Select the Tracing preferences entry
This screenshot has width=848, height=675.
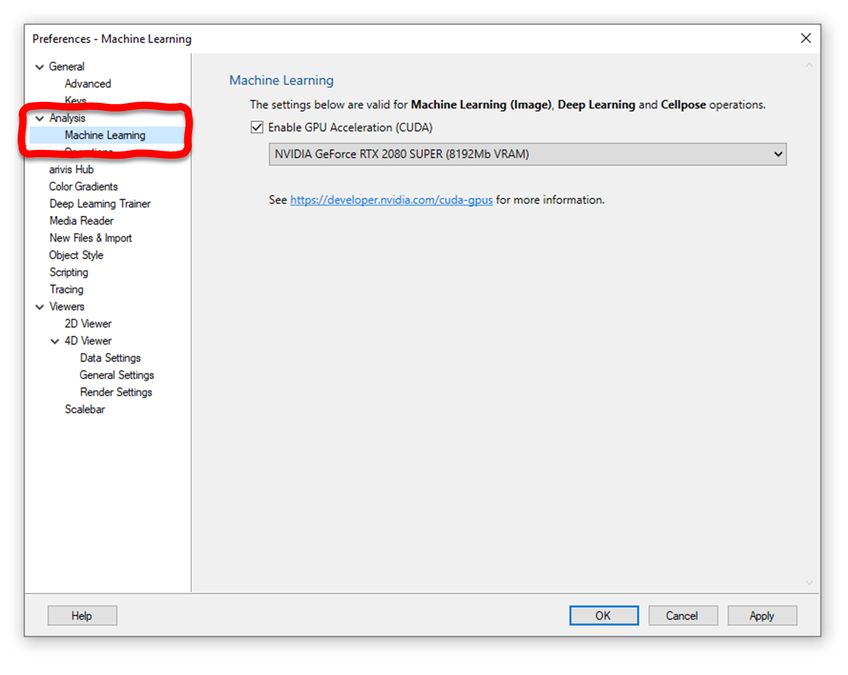[66, 289]
